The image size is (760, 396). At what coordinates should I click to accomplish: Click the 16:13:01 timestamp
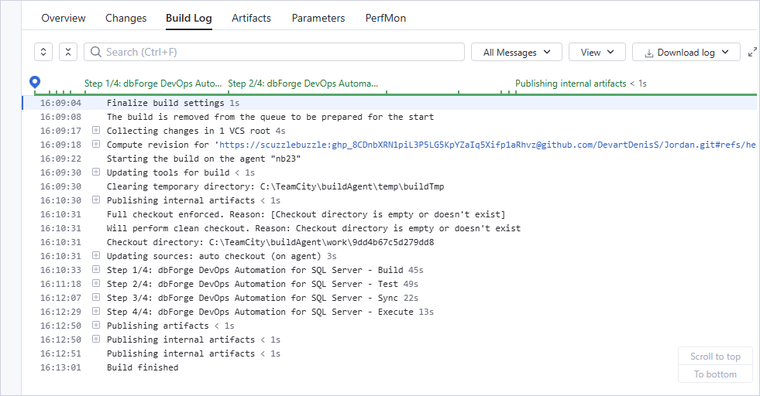tap(60, 367)
